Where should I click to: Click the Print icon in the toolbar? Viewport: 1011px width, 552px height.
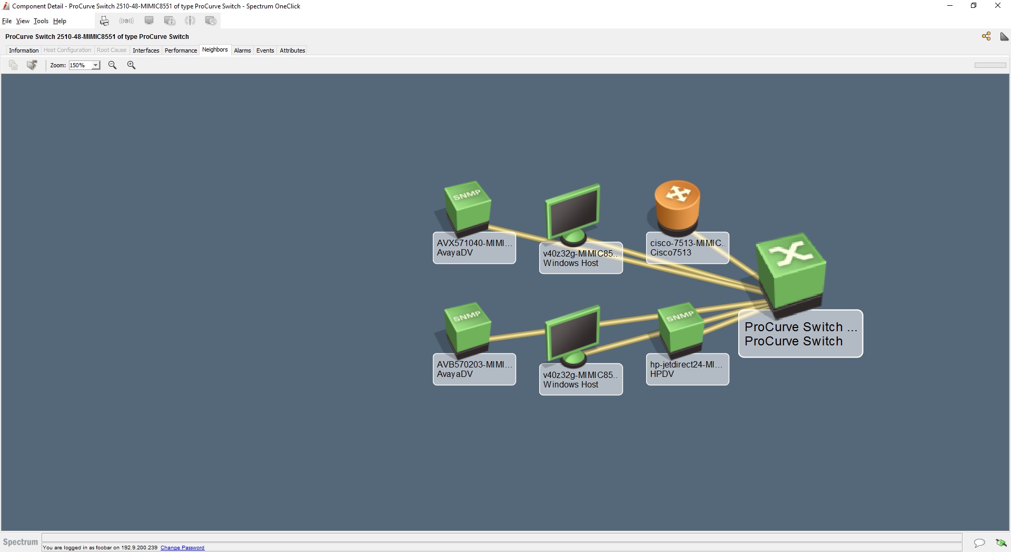[104, 21]
